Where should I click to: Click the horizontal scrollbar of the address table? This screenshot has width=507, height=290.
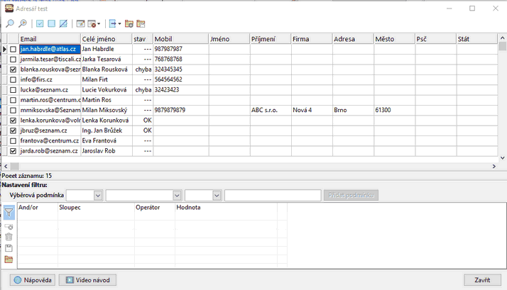pyautogui.click(x=249, y=165)
